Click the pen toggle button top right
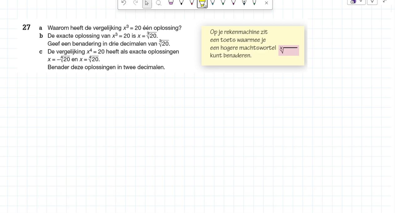Screen dimensions: 395x213 coord(372,2)
